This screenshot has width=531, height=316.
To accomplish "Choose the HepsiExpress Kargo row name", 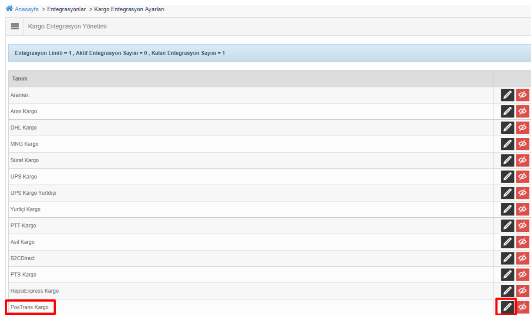I will (35, 291).
